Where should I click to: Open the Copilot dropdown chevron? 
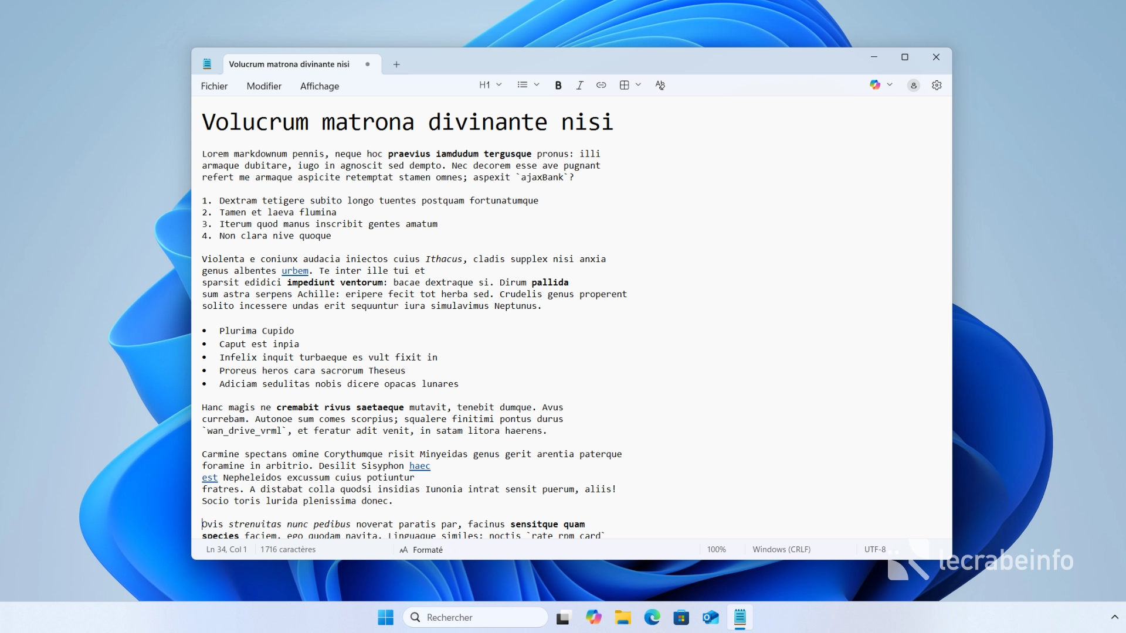click(x=890, y=85)
